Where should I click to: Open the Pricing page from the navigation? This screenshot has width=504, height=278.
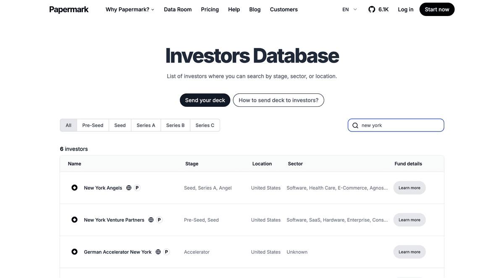pyautogui.click(x=210, y=9)
